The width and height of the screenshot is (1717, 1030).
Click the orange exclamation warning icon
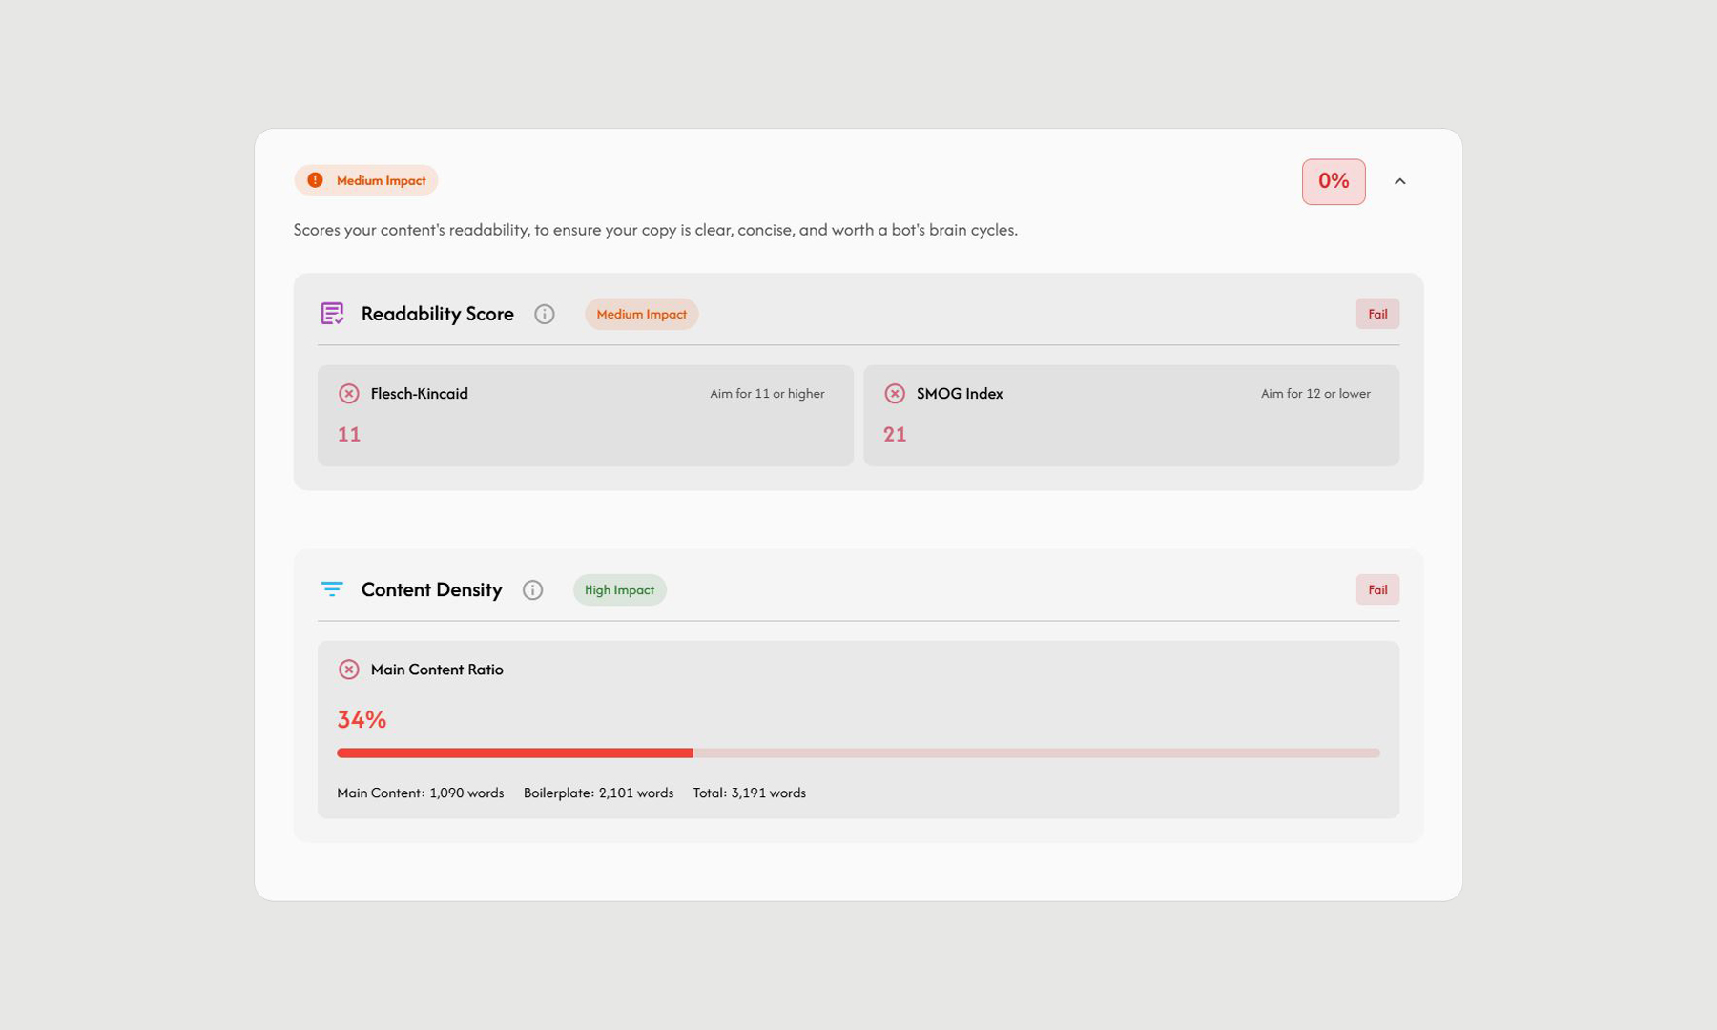coord(315,180)
